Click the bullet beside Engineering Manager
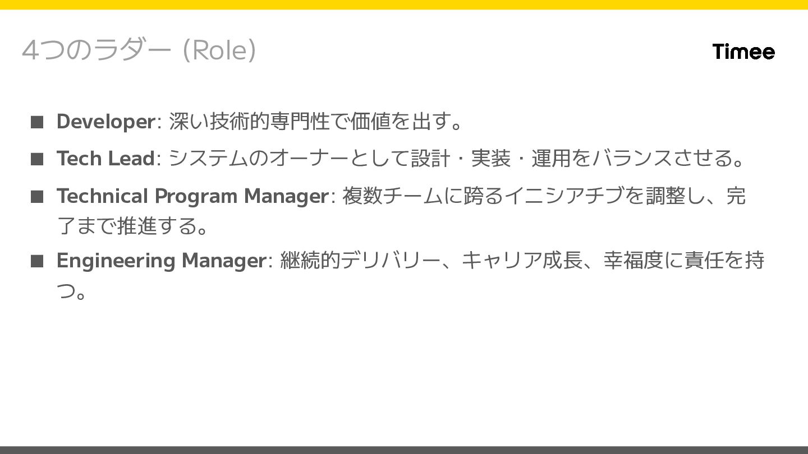808x454 pixels. tap(37, 261)
